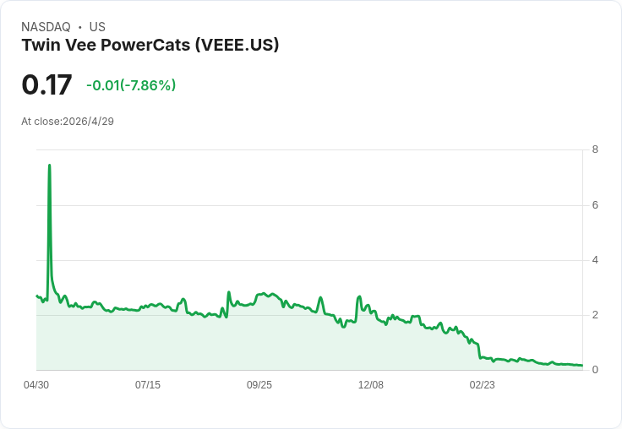
Task: Click the -0.01(-7.86%) change figure
Action: (x=131, y=85)
